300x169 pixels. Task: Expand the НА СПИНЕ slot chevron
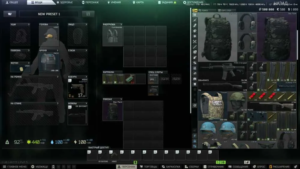pyautogui.click(x=58, y=103)
